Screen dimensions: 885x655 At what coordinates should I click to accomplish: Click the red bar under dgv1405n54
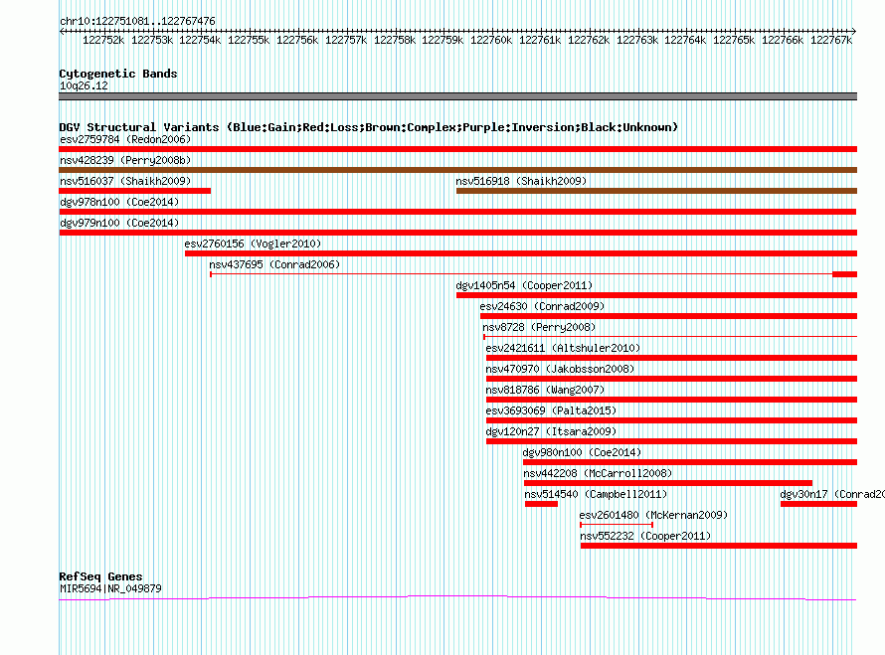click(x=656, y=295)
